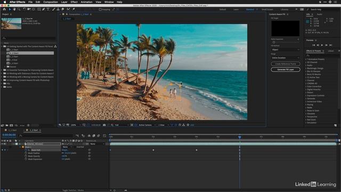Select the Pen tool

44,10
